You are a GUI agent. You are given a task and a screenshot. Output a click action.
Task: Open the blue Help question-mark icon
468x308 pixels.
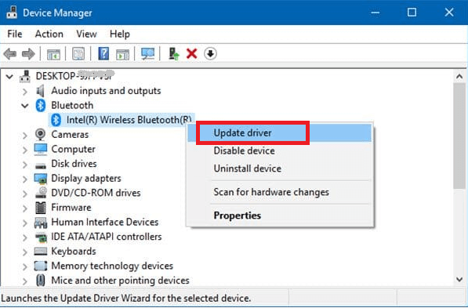(x=103, y=54)
